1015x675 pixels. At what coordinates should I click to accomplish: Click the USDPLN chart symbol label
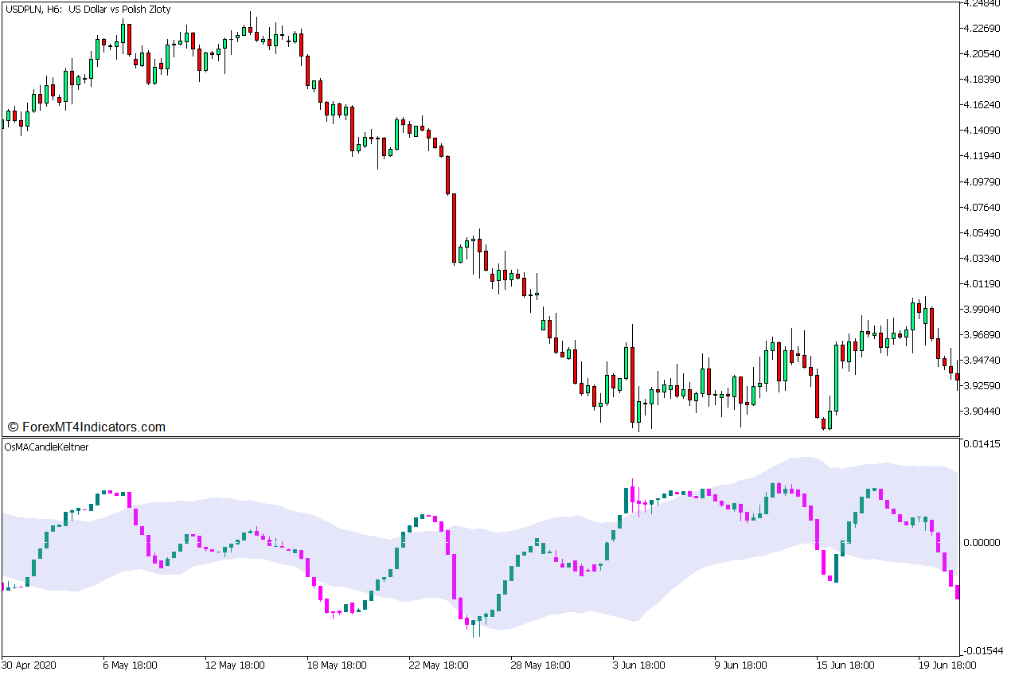tap(22, 9)
